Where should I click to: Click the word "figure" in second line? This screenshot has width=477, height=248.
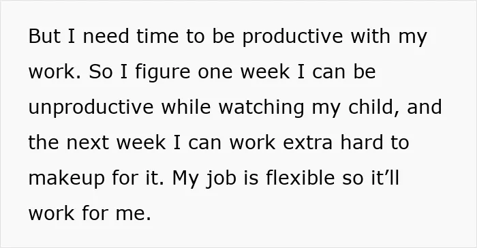coord(163,72)
